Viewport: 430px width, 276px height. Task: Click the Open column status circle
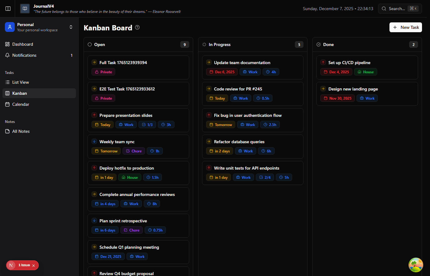click(x=89, y=44)
